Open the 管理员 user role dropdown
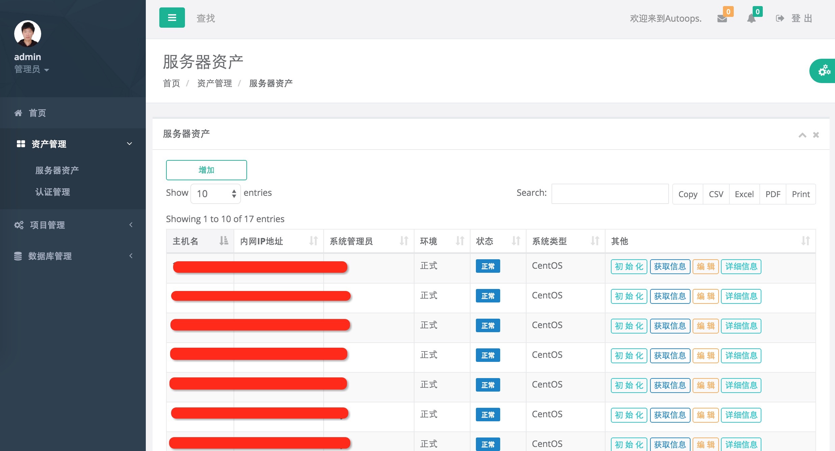 (32, 70)
